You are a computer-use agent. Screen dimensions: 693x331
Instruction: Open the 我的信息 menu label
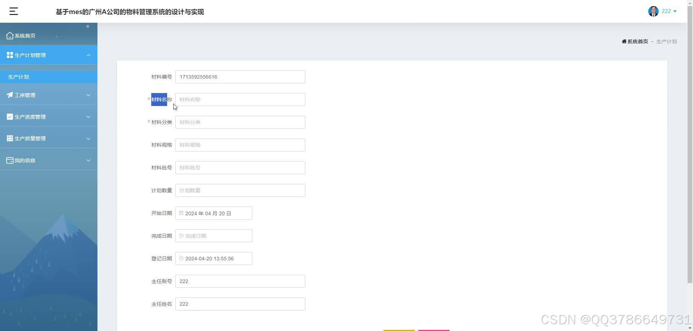click(25, 160)
